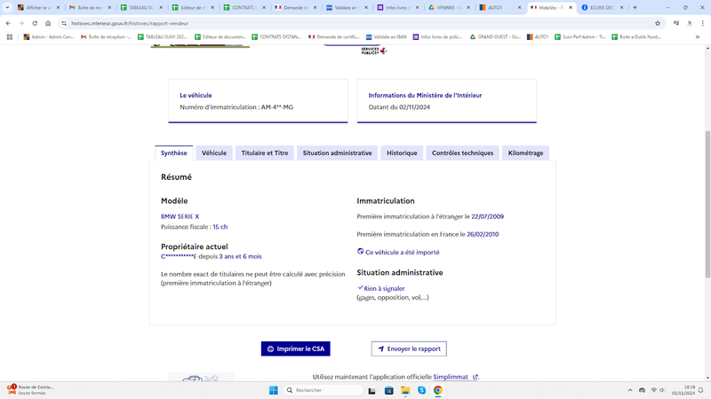This screenshot has width=711, height=399.
Task: Reload the HistoVec page
Action: (35, 23)
